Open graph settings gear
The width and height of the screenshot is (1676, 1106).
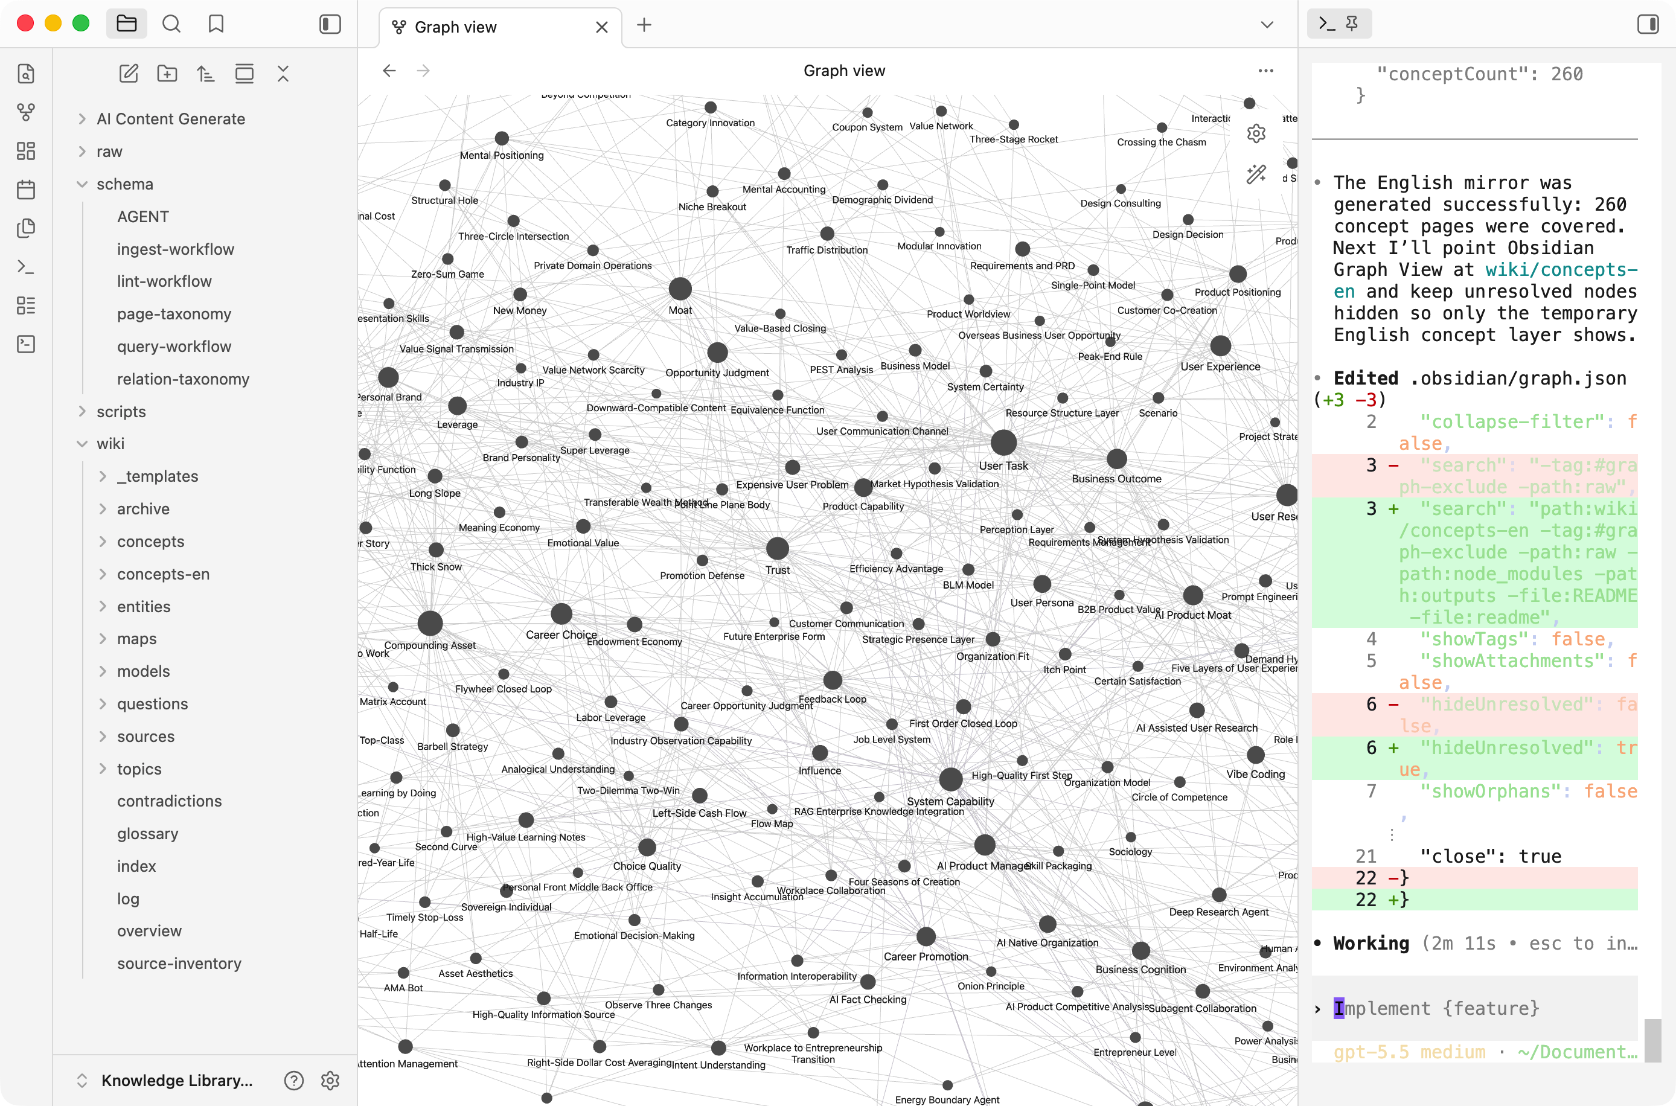(x=1256, y=133)
